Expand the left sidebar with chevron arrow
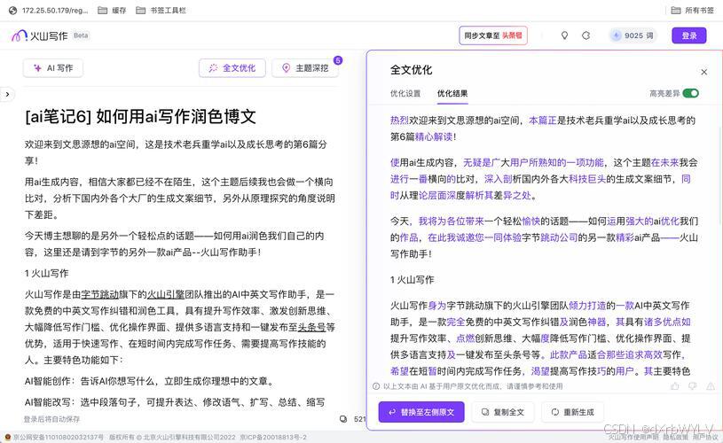 7,94
